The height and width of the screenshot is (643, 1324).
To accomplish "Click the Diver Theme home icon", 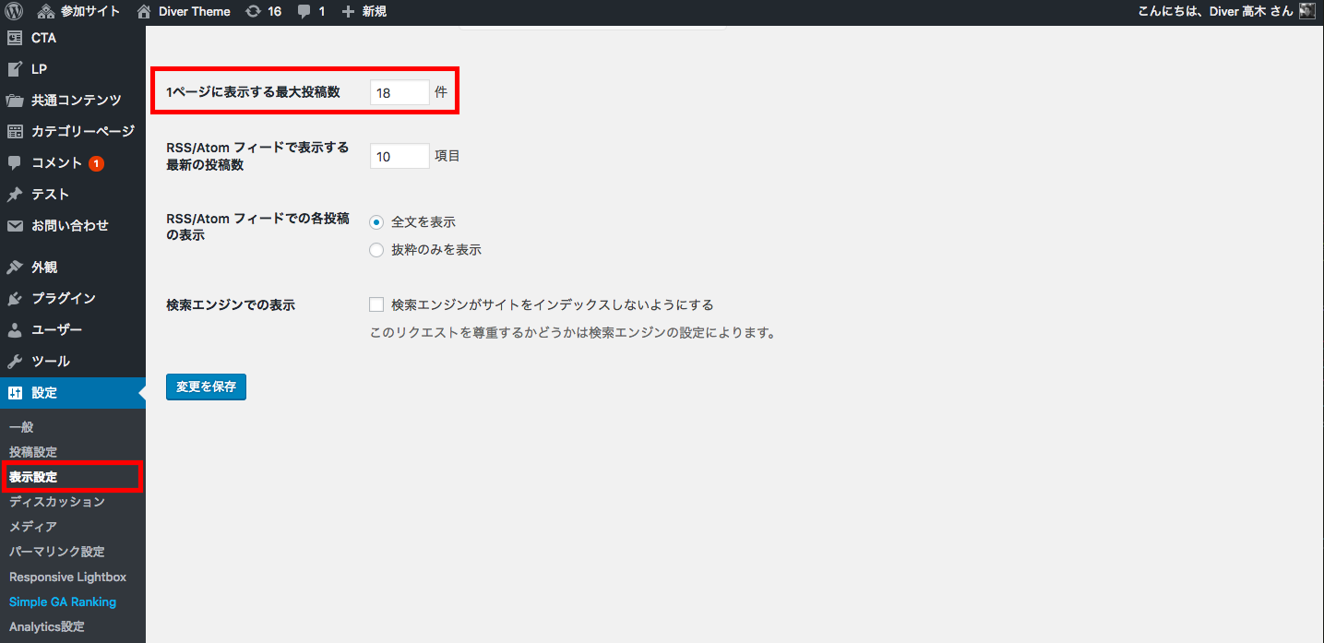I will (143, 12).
